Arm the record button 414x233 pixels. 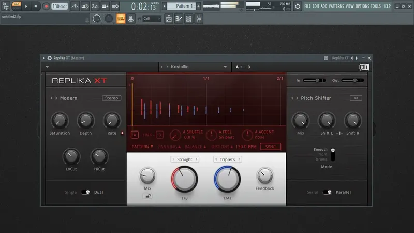[x=46, y=6]
